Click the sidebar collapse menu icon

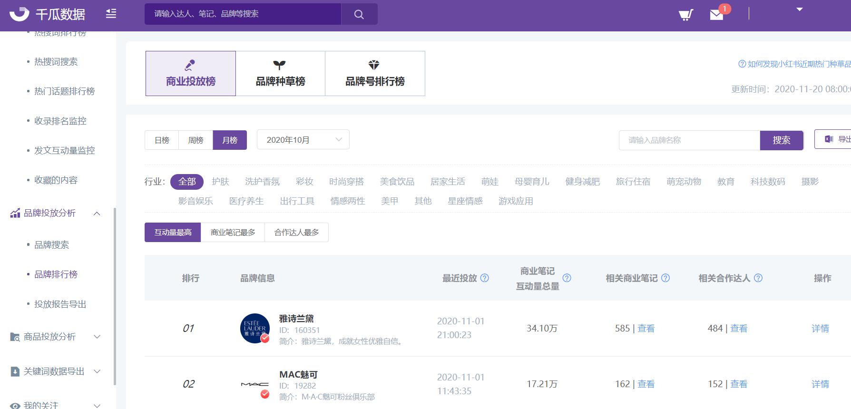point(111,14)
